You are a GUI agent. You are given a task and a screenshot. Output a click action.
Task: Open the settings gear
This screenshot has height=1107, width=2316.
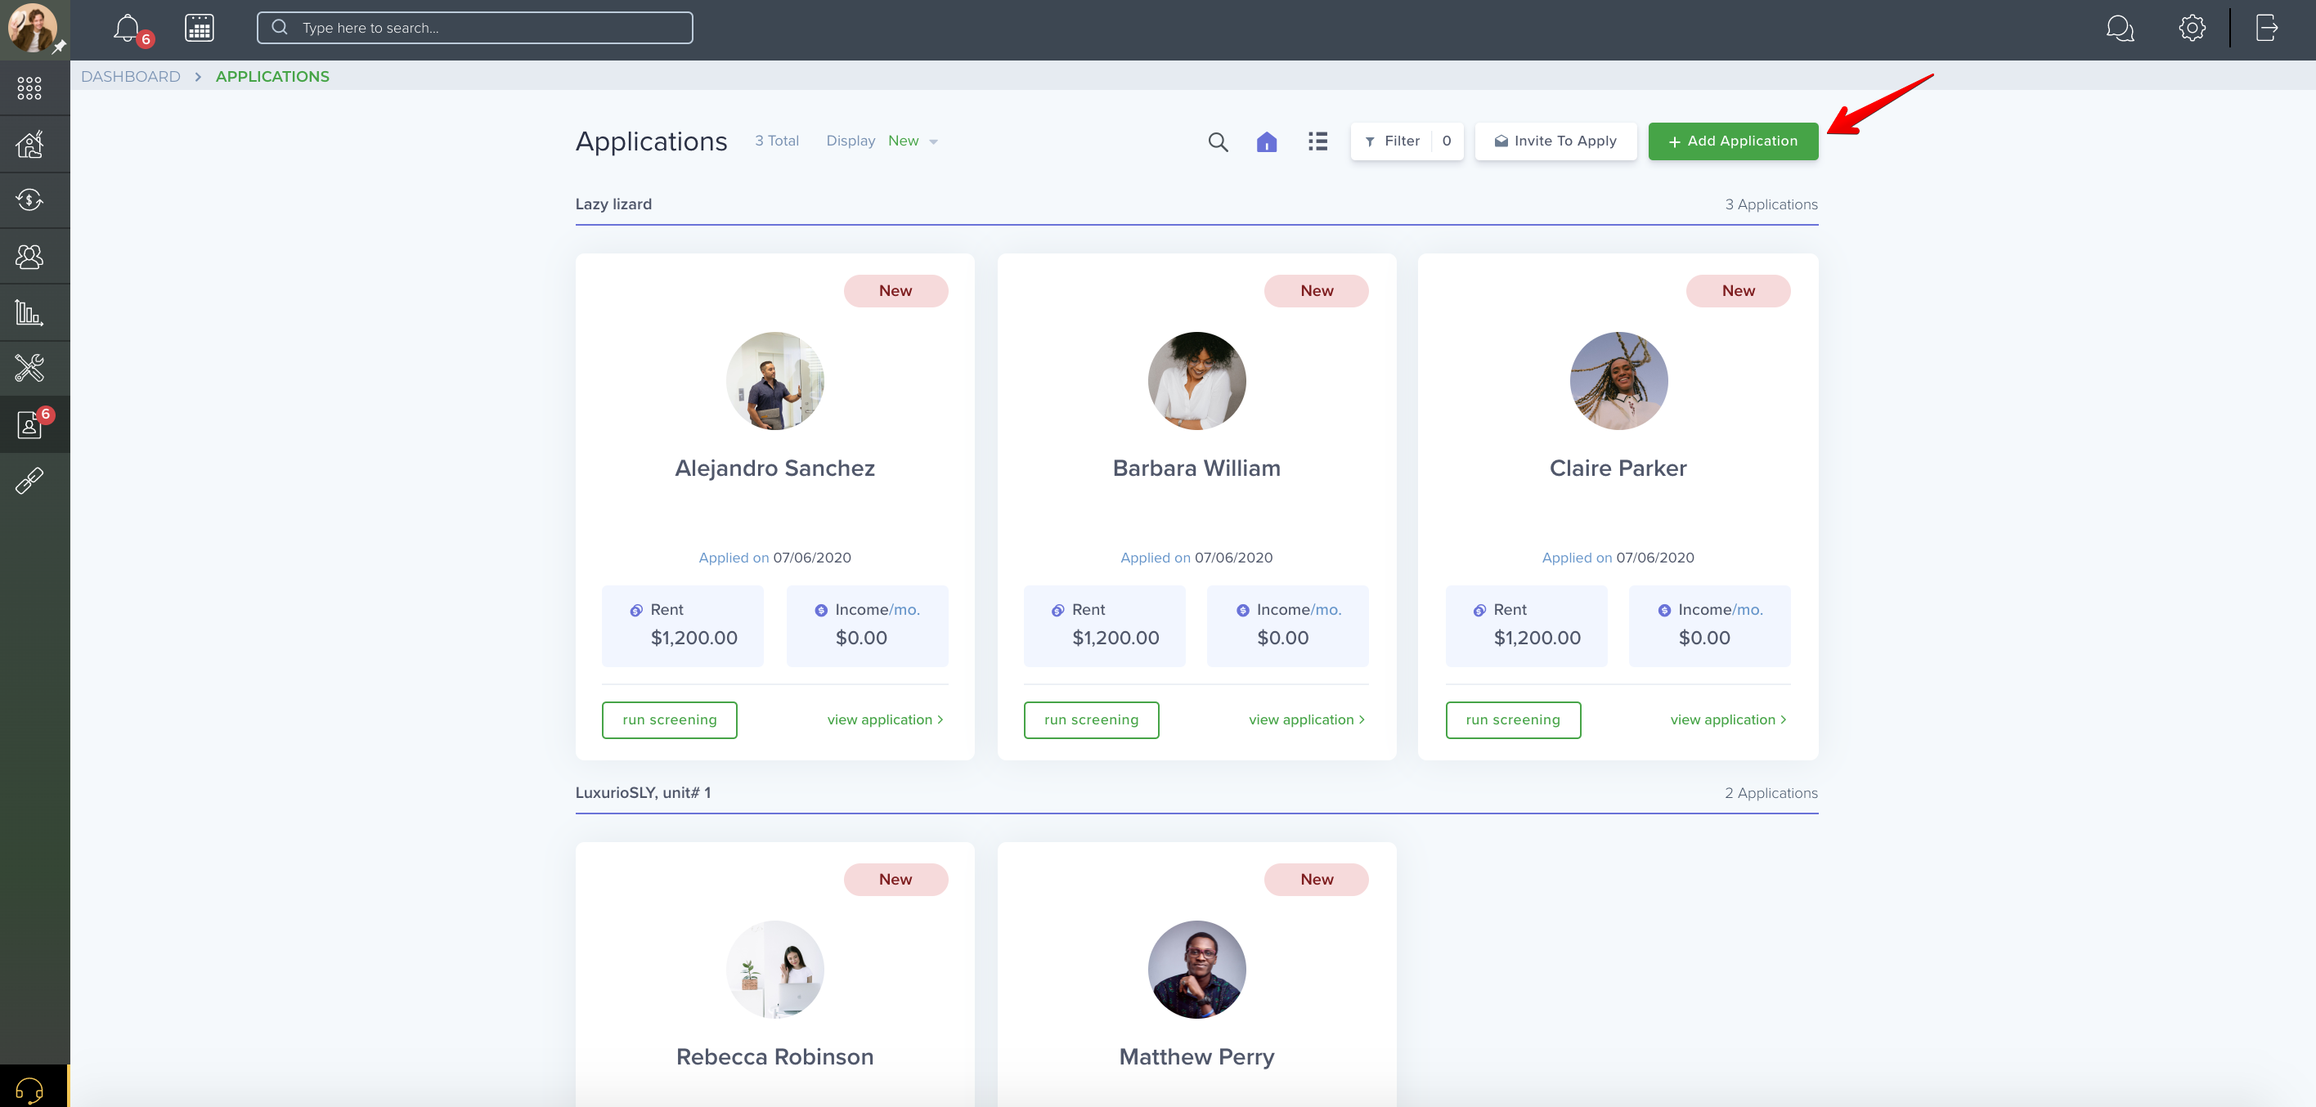tap(2192, 29)
